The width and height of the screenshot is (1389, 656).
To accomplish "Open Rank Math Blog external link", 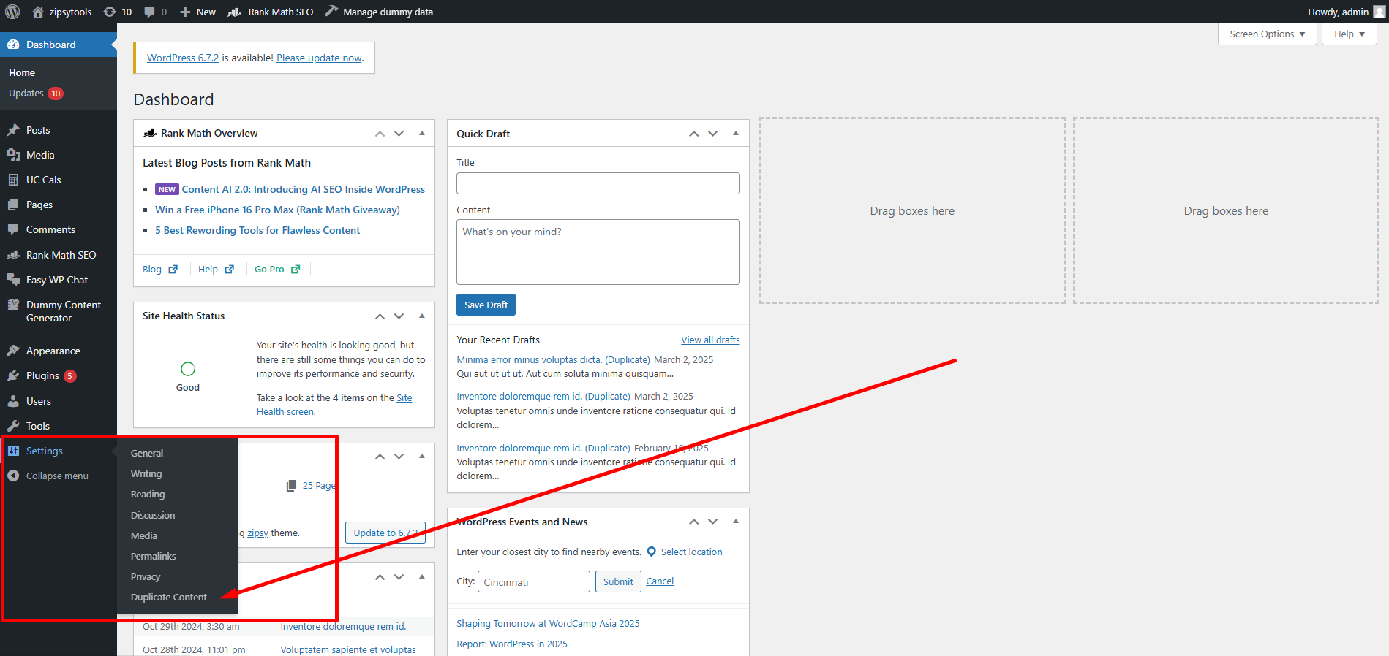I will pos(160,269).
